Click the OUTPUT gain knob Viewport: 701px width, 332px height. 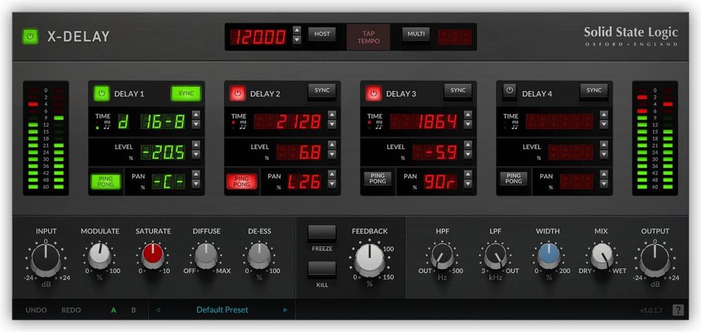[x=655, y=259]
